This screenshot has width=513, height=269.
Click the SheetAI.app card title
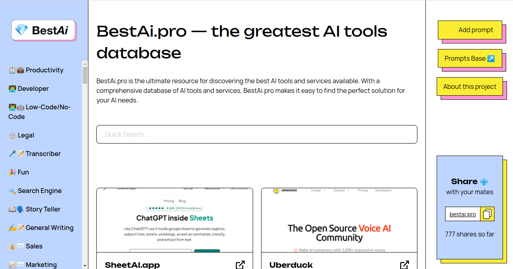(x=132, y=265)
